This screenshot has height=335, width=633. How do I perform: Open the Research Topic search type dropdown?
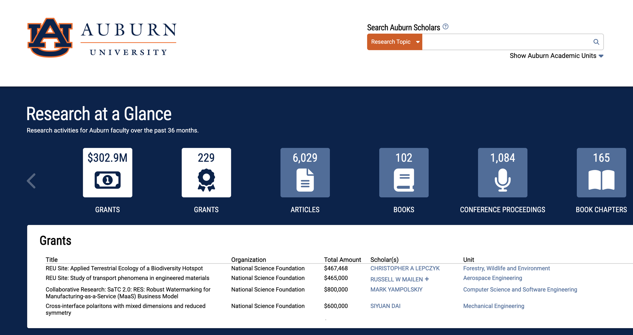[x=394, y=42]
